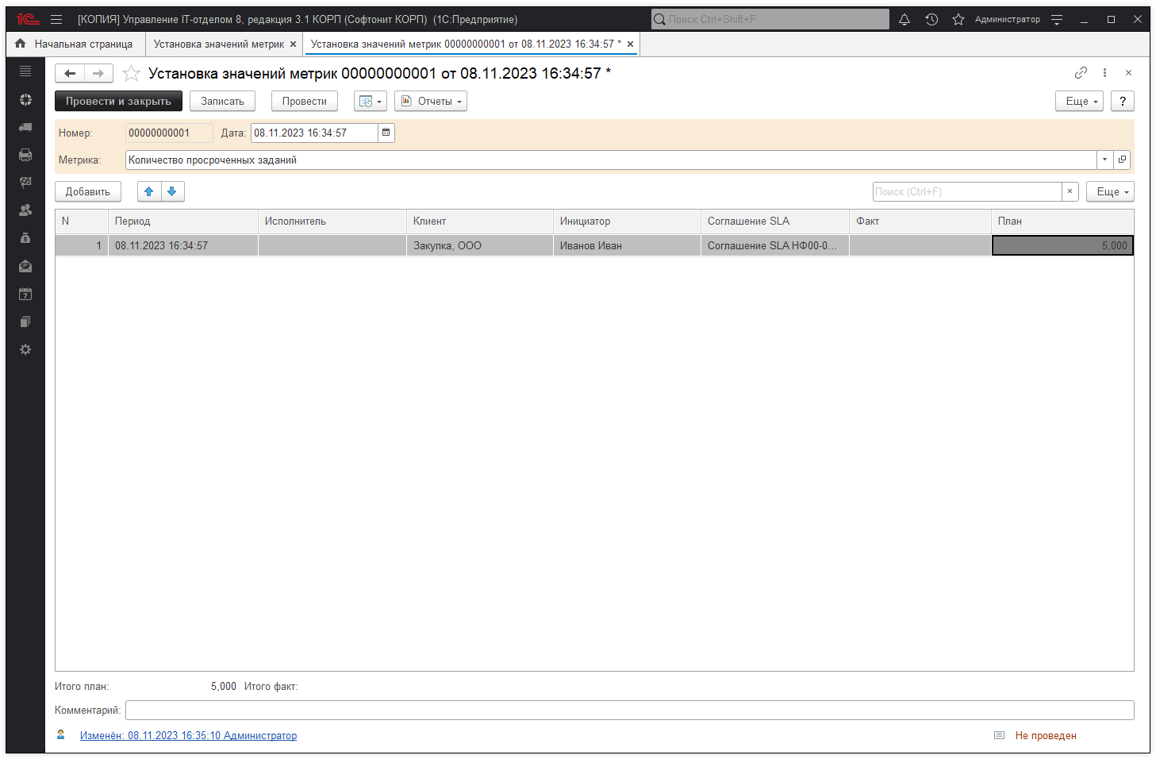Click the План column header

click(1062, 221)
